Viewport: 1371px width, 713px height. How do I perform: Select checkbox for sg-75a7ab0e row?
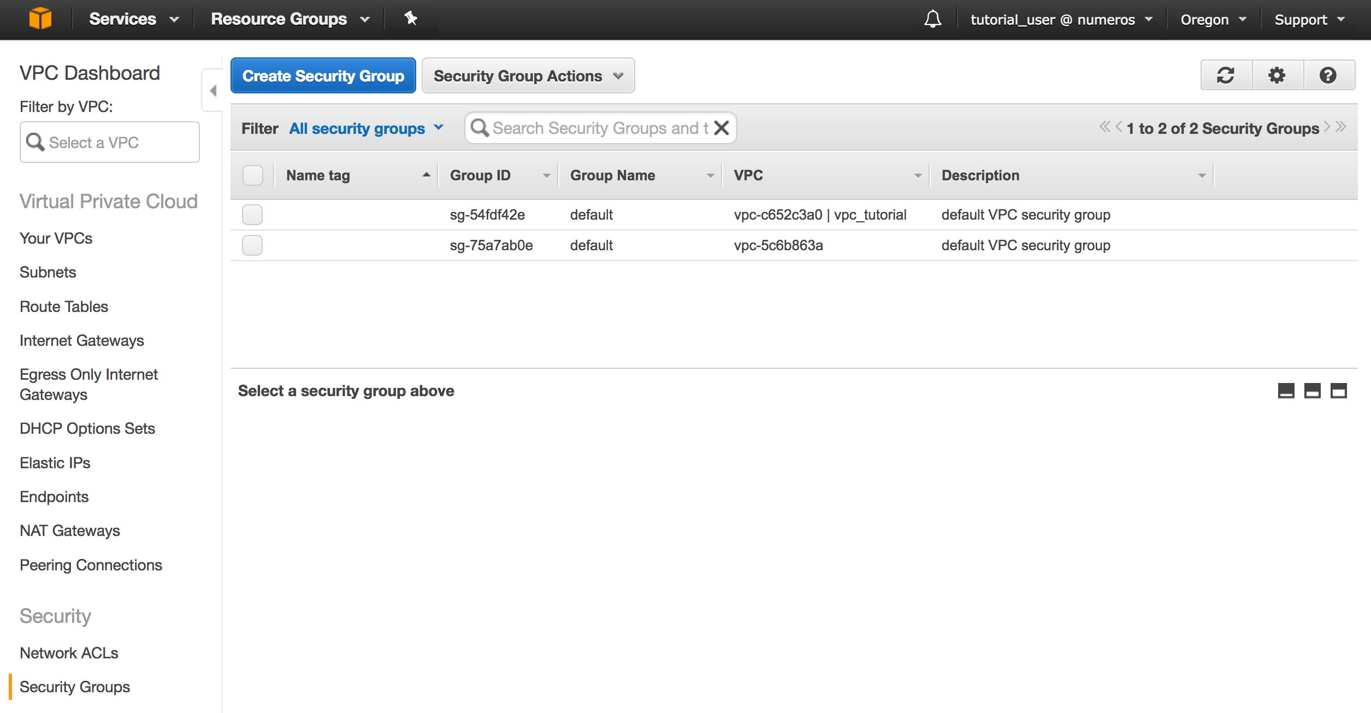[252, 245]
